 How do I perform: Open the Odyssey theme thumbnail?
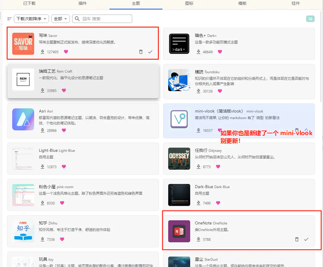point(179,159)
